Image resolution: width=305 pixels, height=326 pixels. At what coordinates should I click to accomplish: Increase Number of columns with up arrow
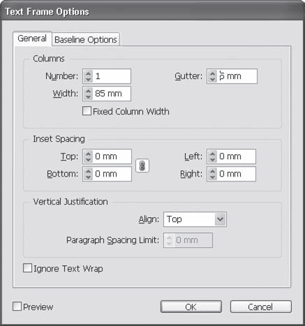pyautogui.click(x=88, y=73)
